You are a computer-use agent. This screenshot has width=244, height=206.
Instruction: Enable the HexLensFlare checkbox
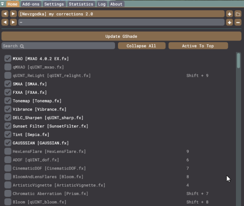(8, 151)
